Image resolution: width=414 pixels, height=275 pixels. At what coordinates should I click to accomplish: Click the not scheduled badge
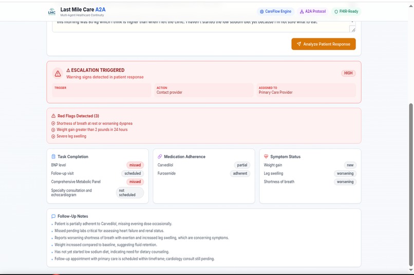pyautogui.click(x=130, y=193)
